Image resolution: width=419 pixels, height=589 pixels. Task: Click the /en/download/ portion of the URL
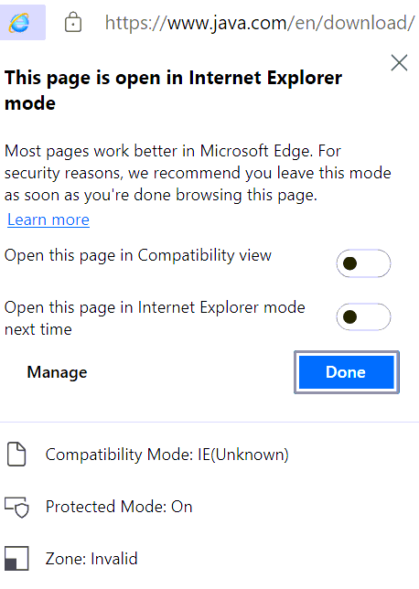click(x=351, y=23)
